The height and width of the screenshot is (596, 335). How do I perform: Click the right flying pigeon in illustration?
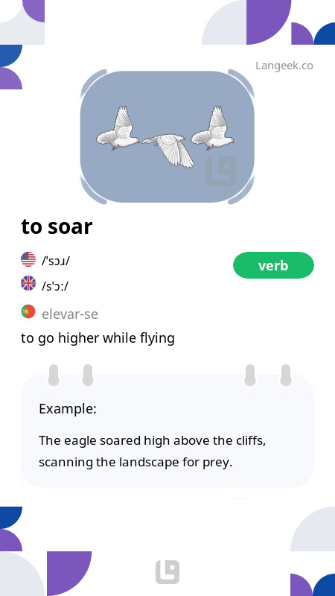tap(212, 128)
